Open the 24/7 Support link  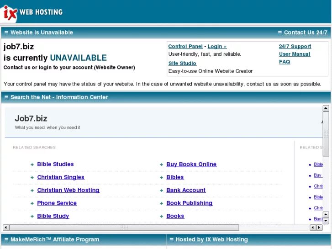(x=295, y=47)
